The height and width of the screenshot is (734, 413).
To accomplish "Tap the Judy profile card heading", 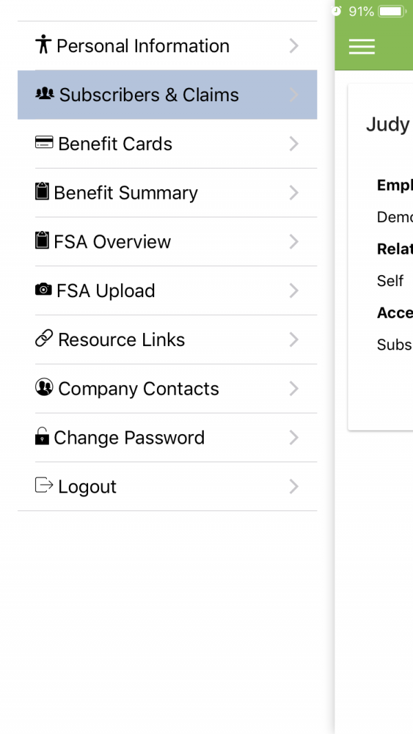I will click(x=388, y=124).
